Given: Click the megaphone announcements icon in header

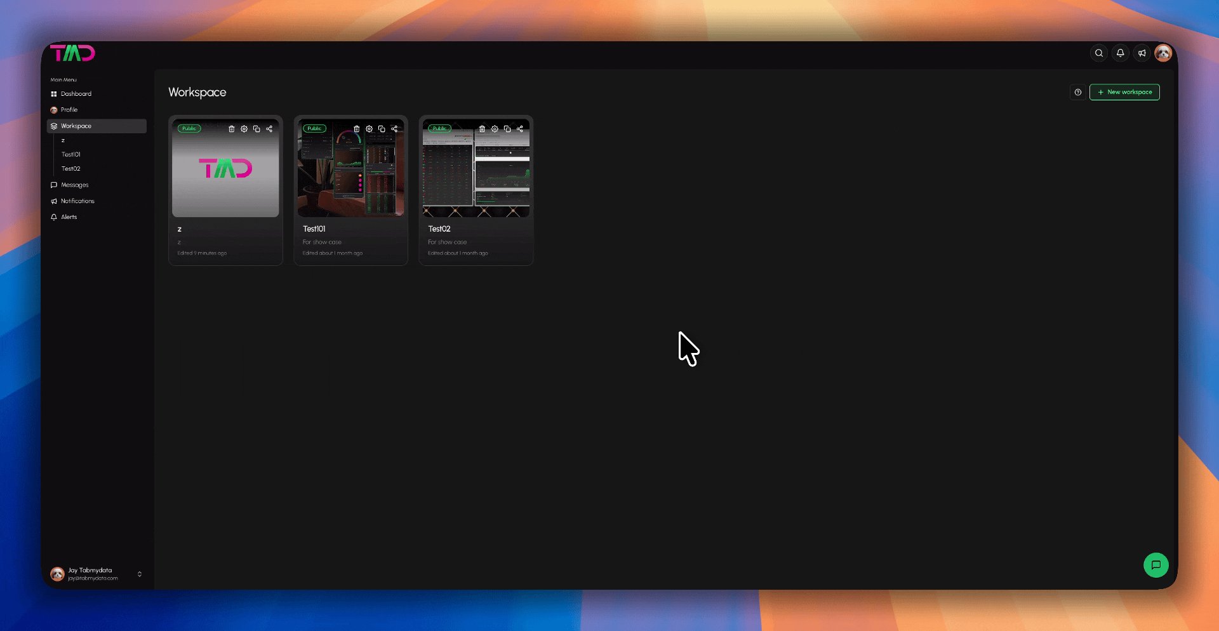Looking at the screenshot, I should click(x=1142, y=53).
